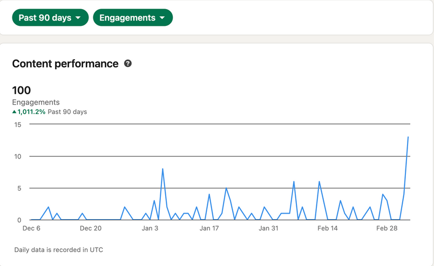
Task: Click the Dec 20 x-axis label
Action: click(91, 229)
